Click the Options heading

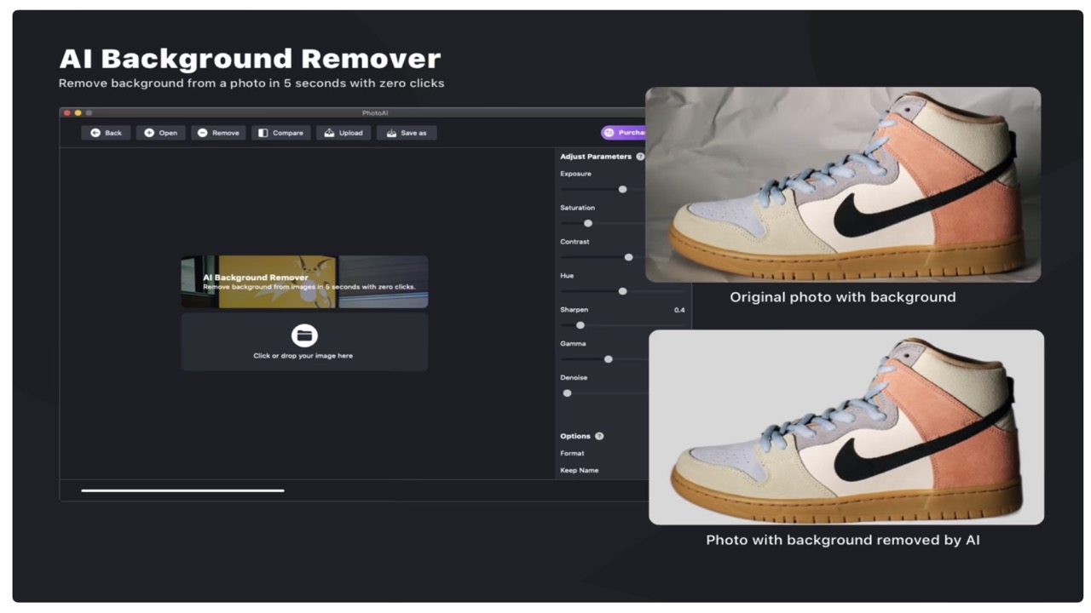(575, 436)
